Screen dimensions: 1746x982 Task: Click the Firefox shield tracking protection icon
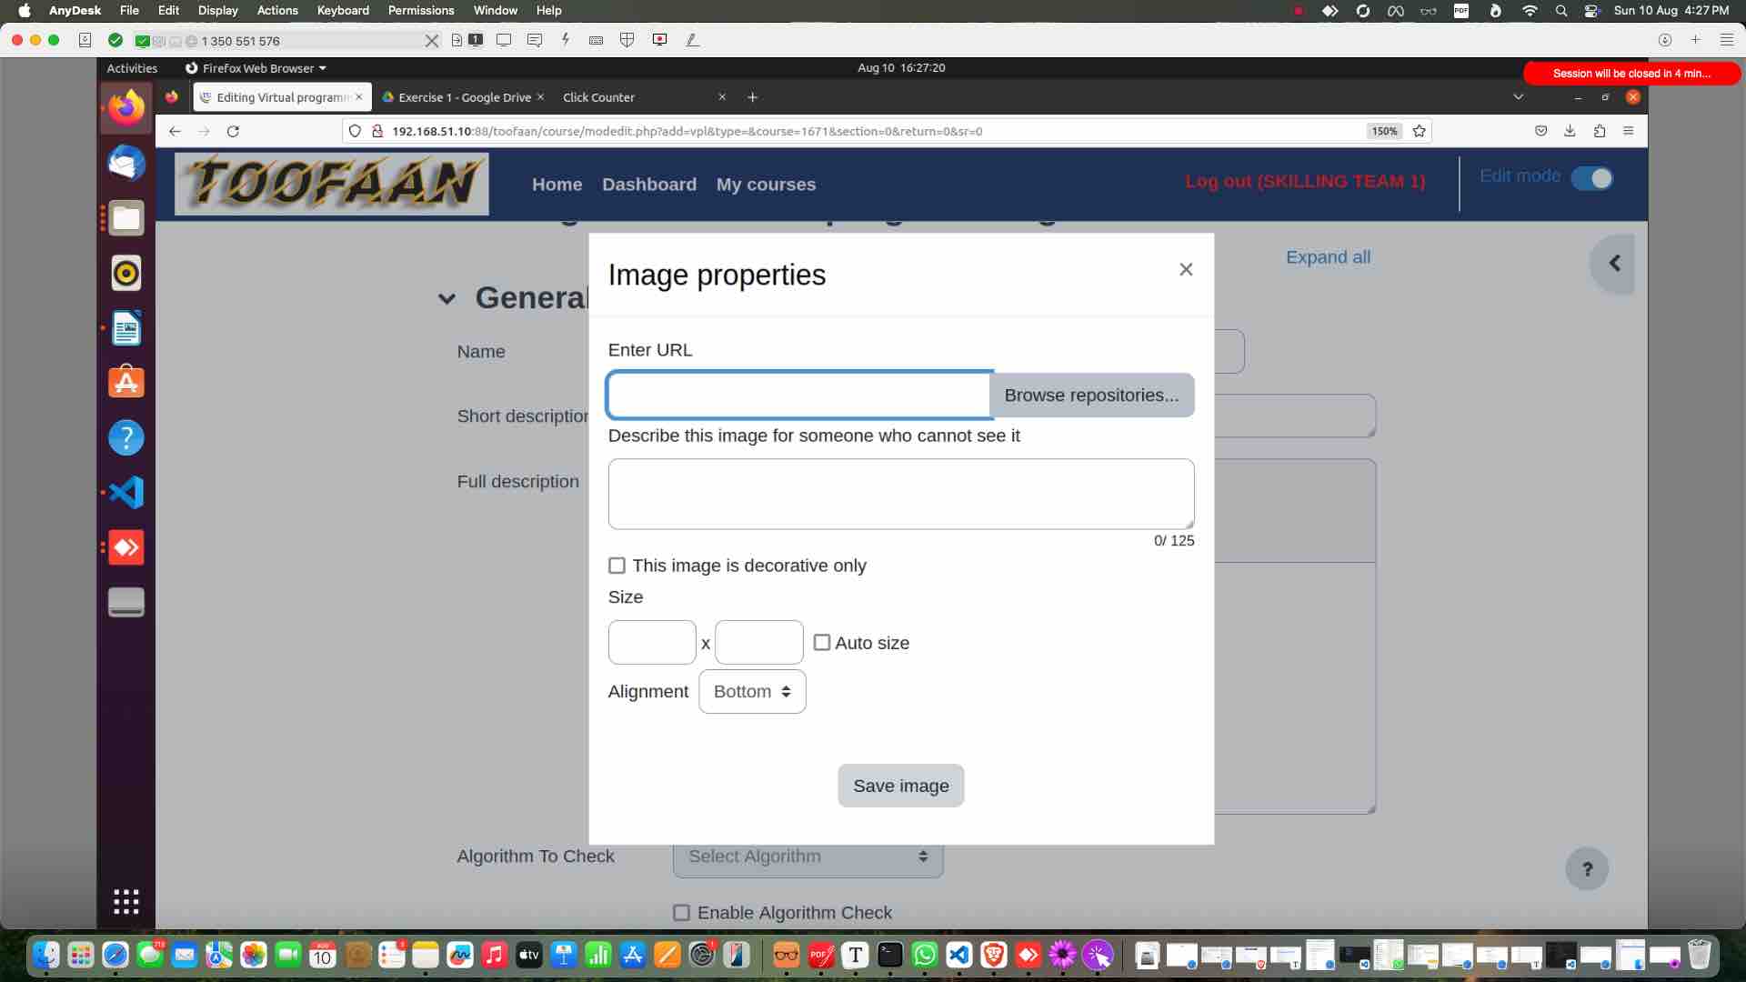coord(355,131)
